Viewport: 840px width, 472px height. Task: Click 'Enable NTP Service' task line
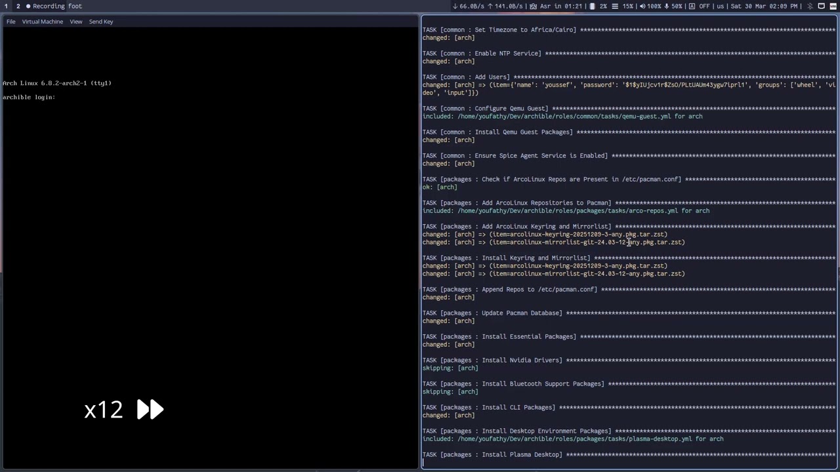629,53
